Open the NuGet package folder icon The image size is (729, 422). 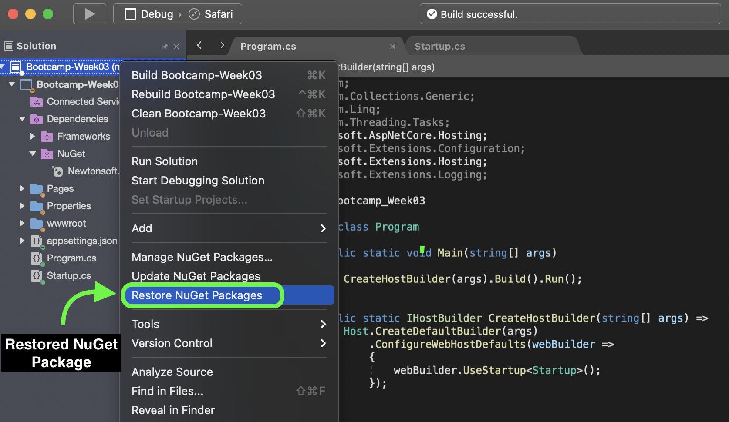pyautogui.click(x=47, y=154)
